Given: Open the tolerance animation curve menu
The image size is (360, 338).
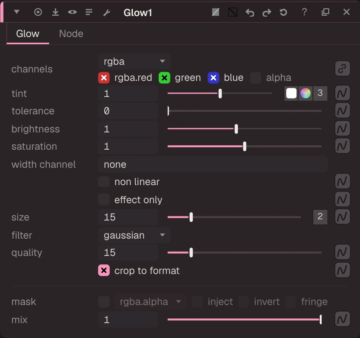Looking at the screenshot, I should point(342,110).
